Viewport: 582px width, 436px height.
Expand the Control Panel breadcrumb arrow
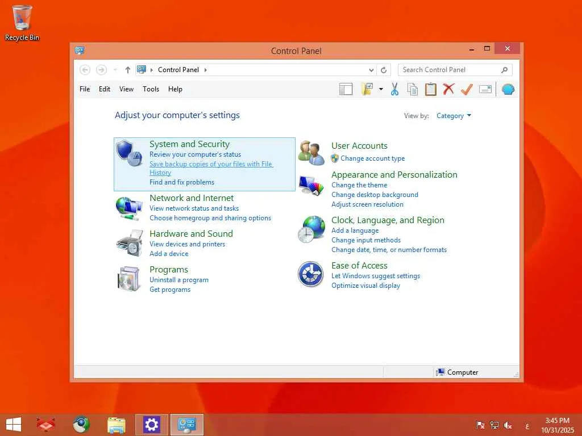pyautogui.click(x=206, y=70)
